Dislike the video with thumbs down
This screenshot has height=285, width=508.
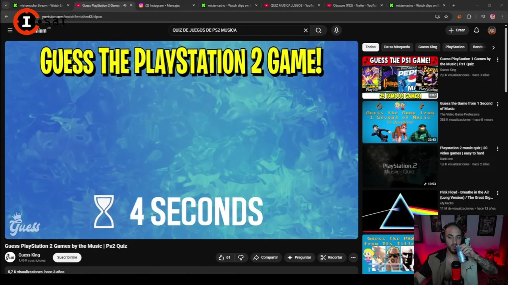241,257
